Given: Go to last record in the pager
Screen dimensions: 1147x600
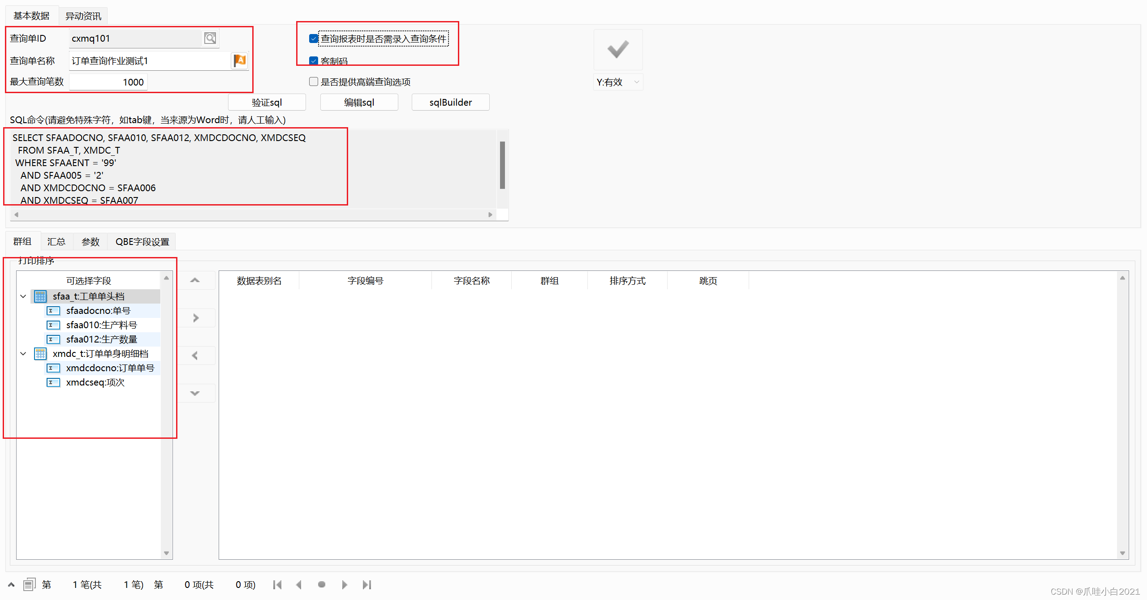Looking at the screenshot, I should tap(367, 585).
